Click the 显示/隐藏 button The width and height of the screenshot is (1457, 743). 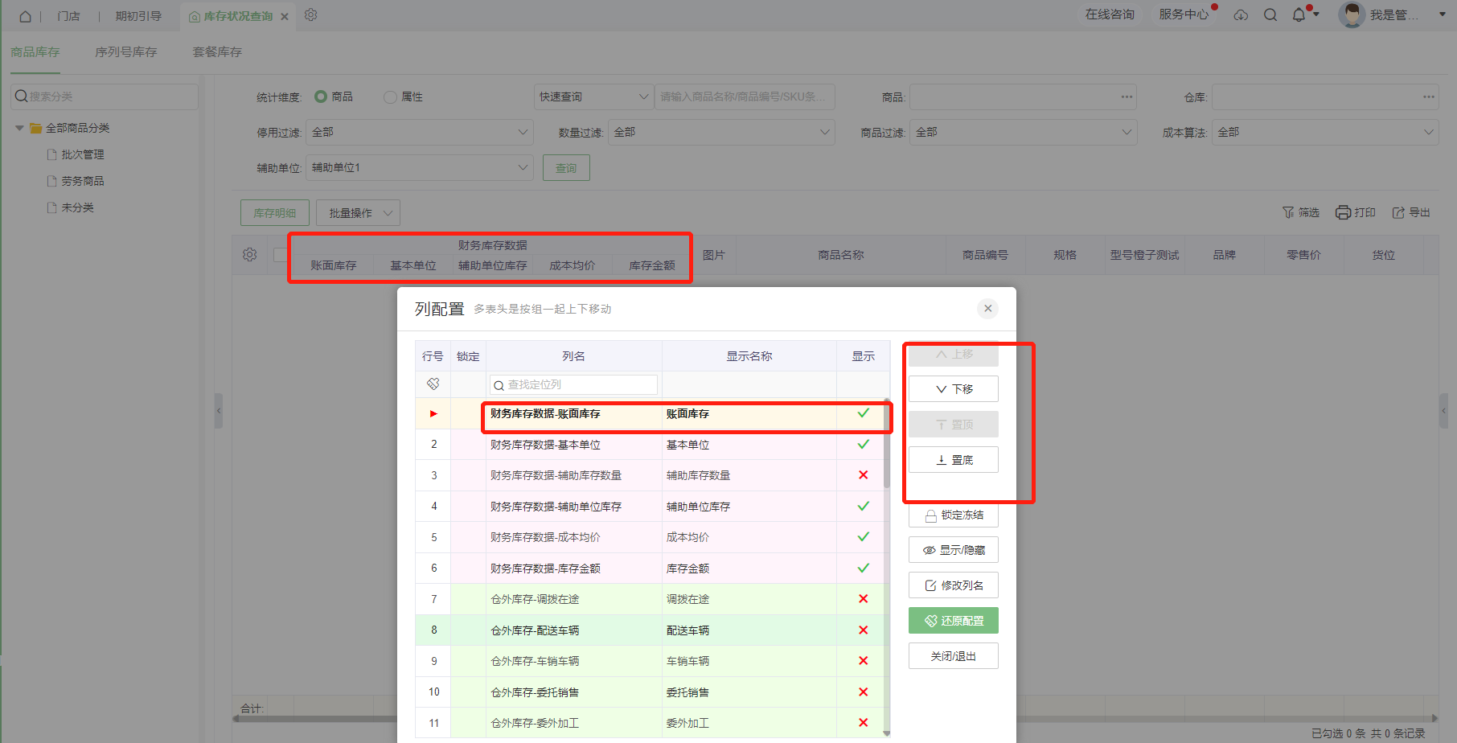pyautogui.click(x=954, y=550)
